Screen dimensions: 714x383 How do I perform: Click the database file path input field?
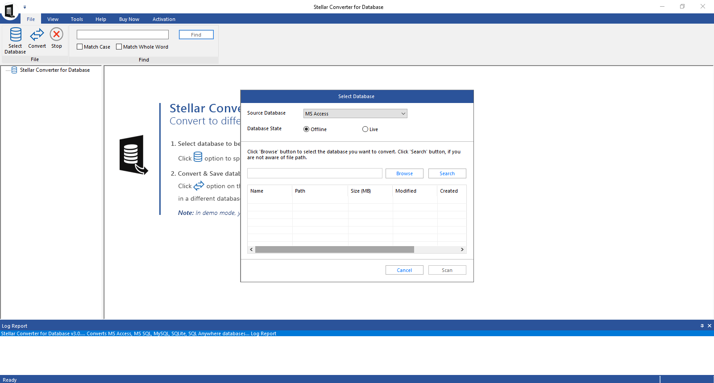pos(315,173)
